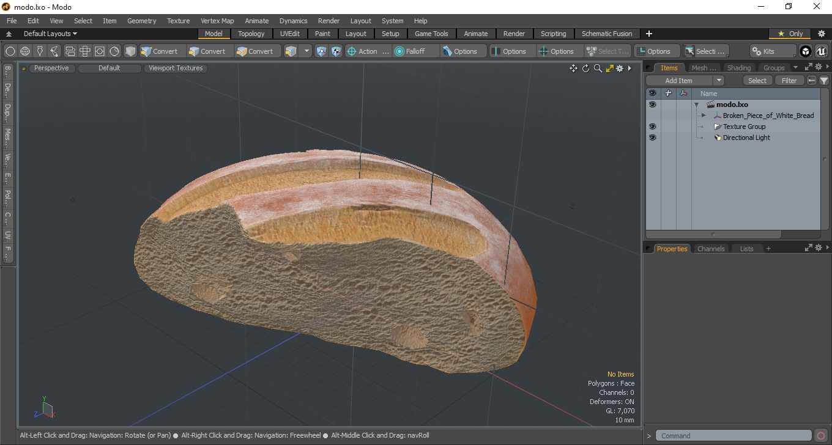Open layout settings gear at top right
832x445 pixels.
tap(822, 34)
